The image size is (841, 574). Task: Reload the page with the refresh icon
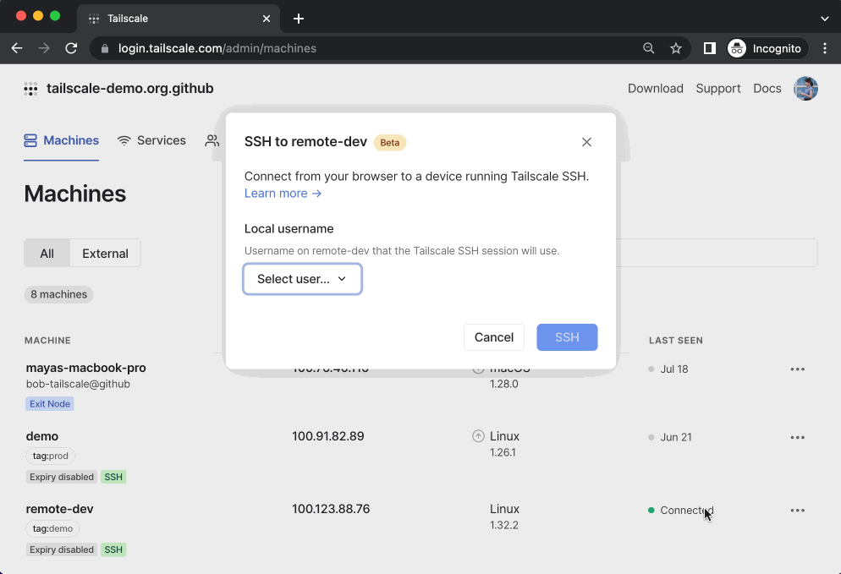(71, 48)
